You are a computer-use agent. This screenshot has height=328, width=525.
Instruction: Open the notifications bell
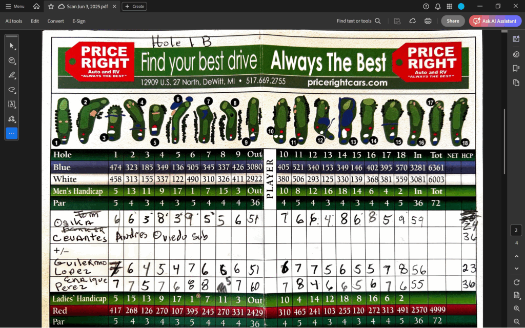pyautogui.click(x=438, y=6)
